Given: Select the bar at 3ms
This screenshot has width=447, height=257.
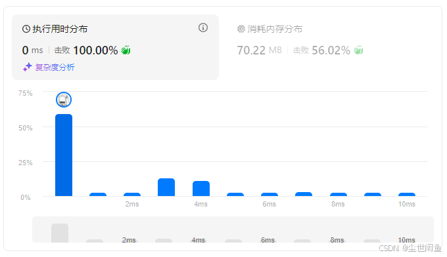Looking at the screenshot, I should coord(166,188).
